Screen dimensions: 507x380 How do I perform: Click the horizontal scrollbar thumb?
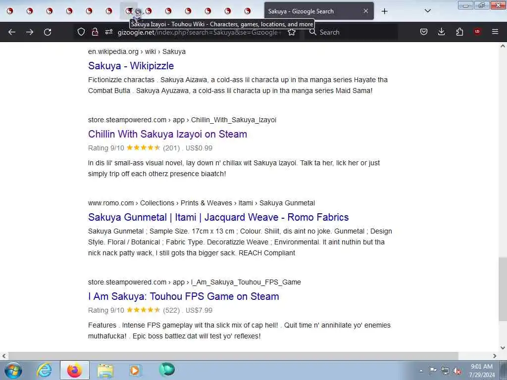point(233,356)
